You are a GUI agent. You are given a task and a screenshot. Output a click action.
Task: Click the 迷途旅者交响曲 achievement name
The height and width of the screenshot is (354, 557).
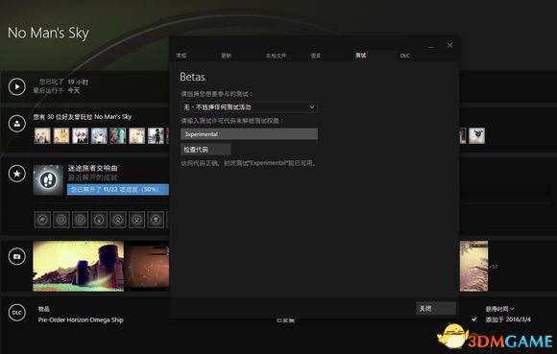[93, 168]
